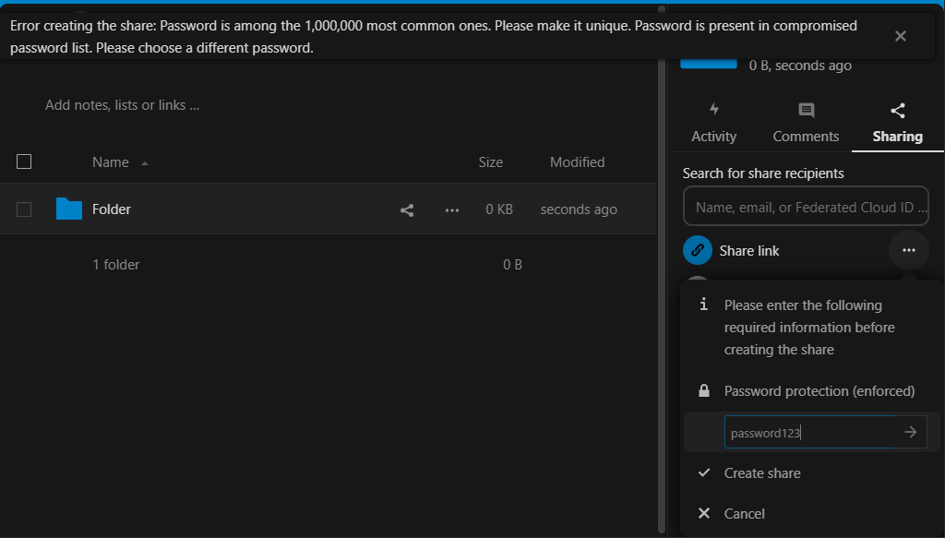Click the password input field

click(809, 433)
